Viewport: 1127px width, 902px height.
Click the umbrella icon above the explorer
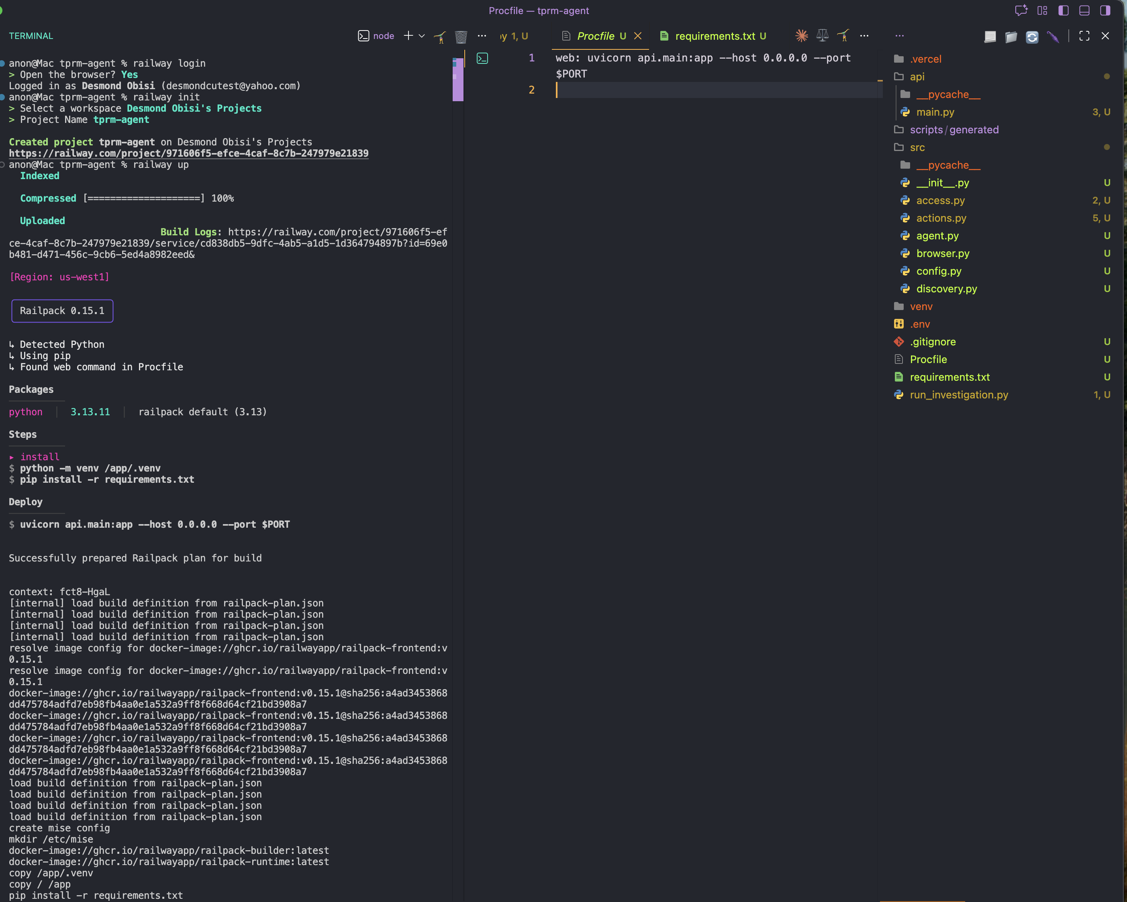(1053, 37)
